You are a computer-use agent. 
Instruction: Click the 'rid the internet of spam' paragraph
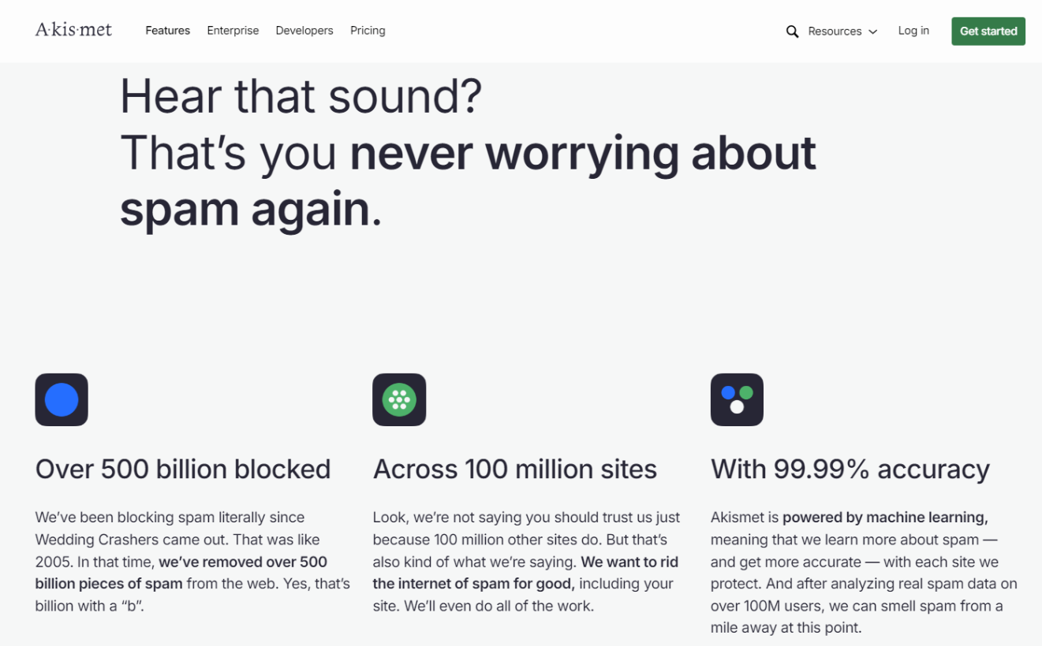[526, 562]
